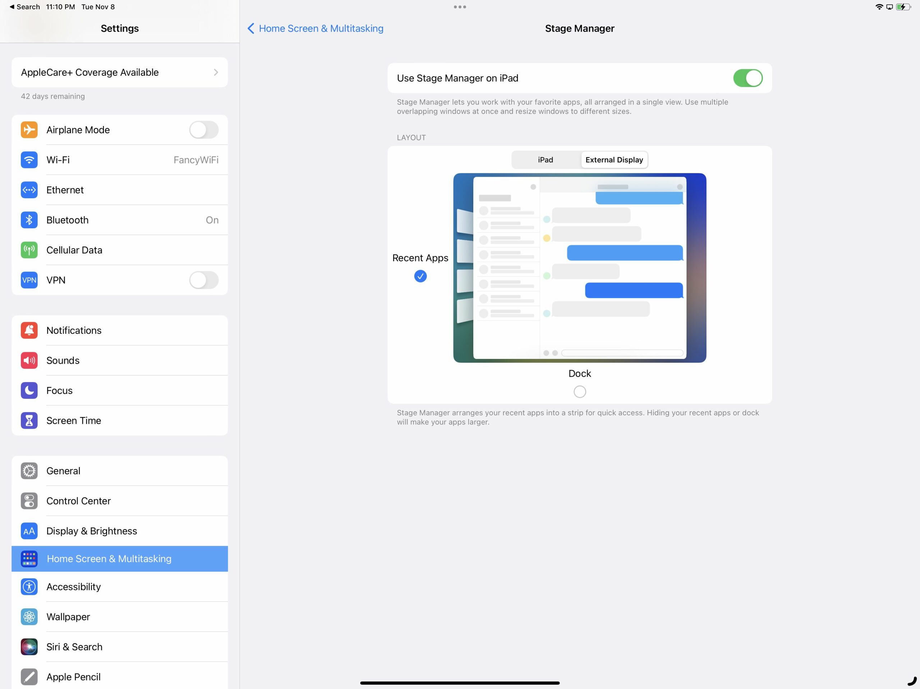
Task: Toggle Airplane Mode switch
Action: click(x=204, y=130)
